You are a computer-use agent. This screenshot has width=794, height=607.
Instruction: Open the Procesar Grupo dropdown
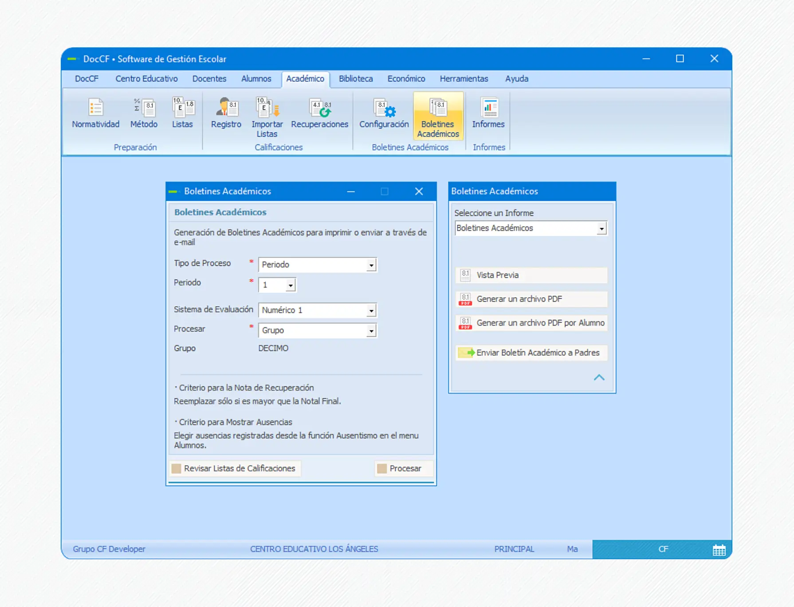pos(371,331)
